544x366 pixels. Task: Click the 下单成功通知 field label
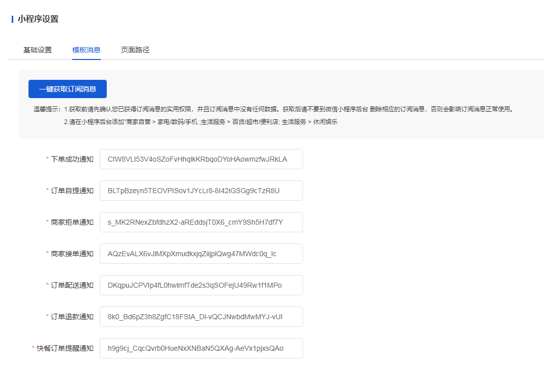pos(72,159)
